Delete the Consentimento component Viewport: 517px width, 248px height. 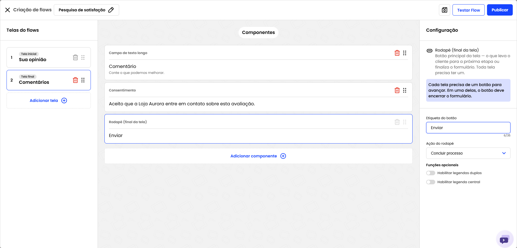tap(397, 90)
